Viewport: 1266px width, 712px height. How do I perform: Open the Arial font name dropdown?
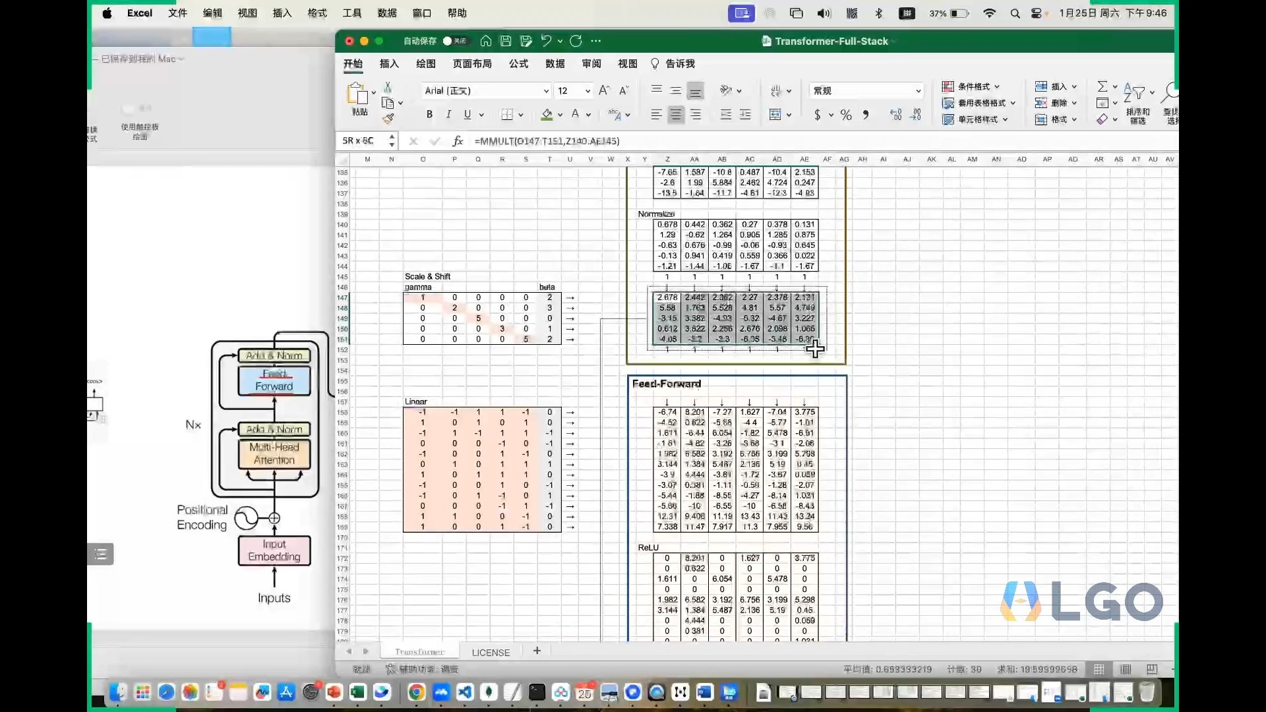(546, 91)
